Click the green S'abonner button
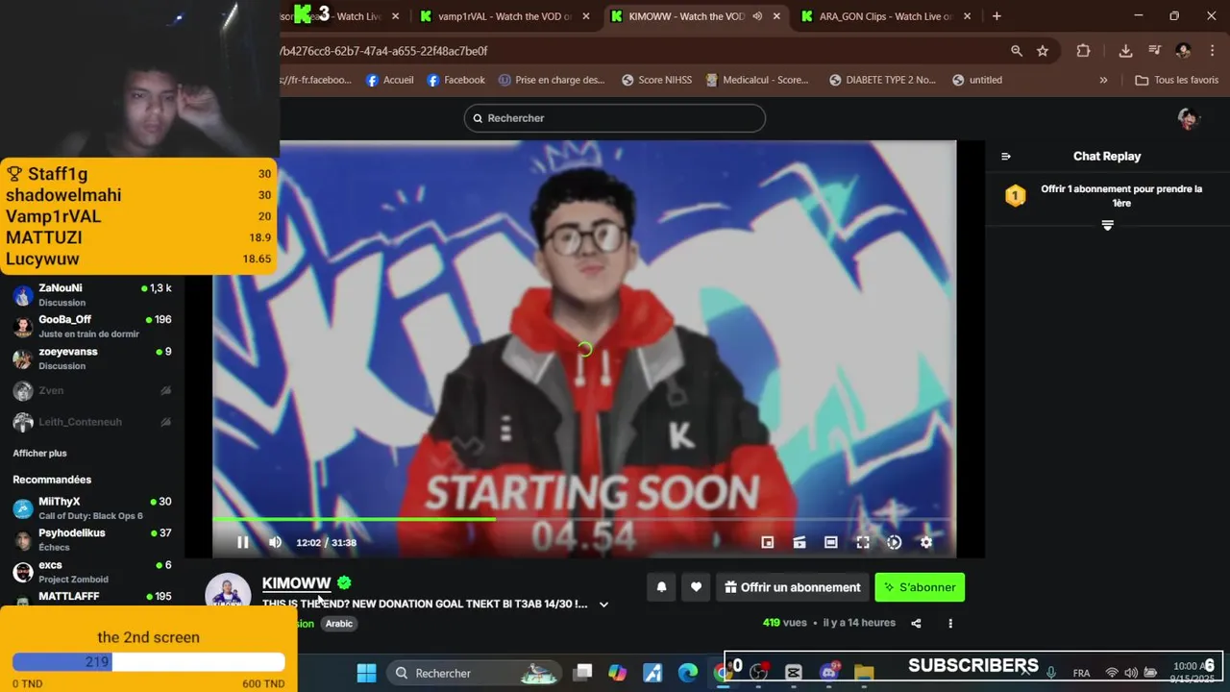Screen dimensions: 1230x692 (x=920, y=587)
